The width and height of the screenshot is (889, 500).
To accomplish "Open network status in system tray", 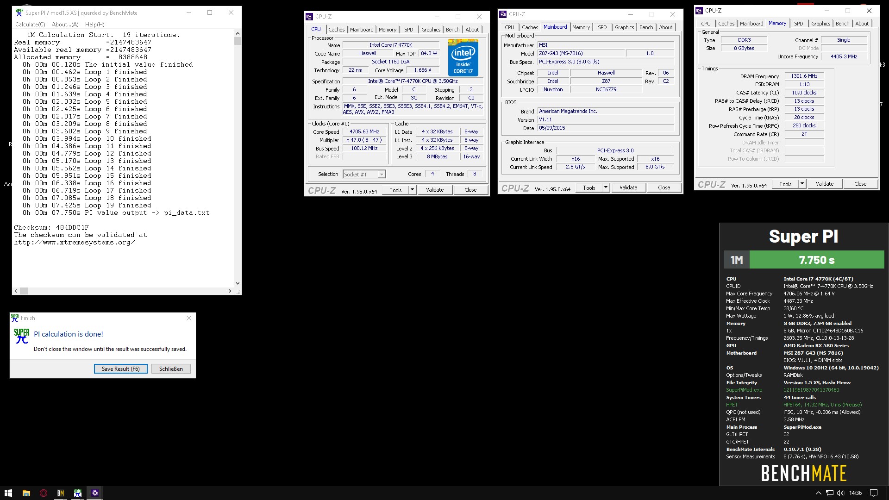I will pos(830,493).
